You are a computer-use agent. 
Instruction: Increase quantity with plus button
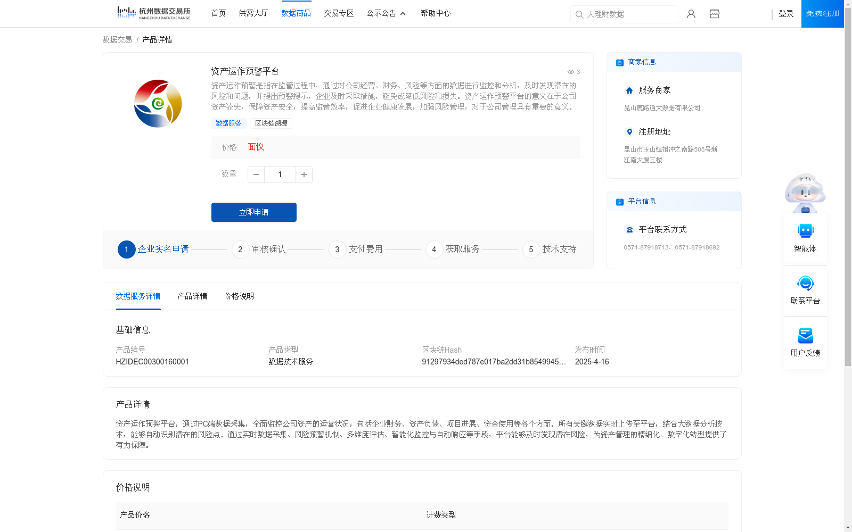(x=304, y=174)
